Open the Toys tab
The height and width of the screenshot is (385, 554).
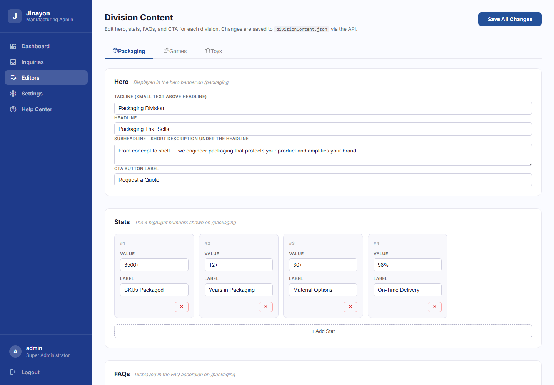214,51
